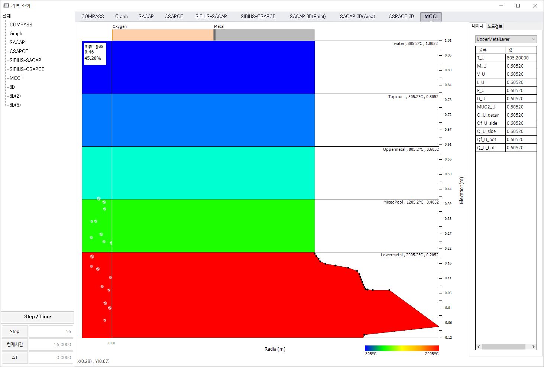Open the UpperMetalLayer dropdown
This screenshot has height=367, width=544.
click(x=506, y=39)
